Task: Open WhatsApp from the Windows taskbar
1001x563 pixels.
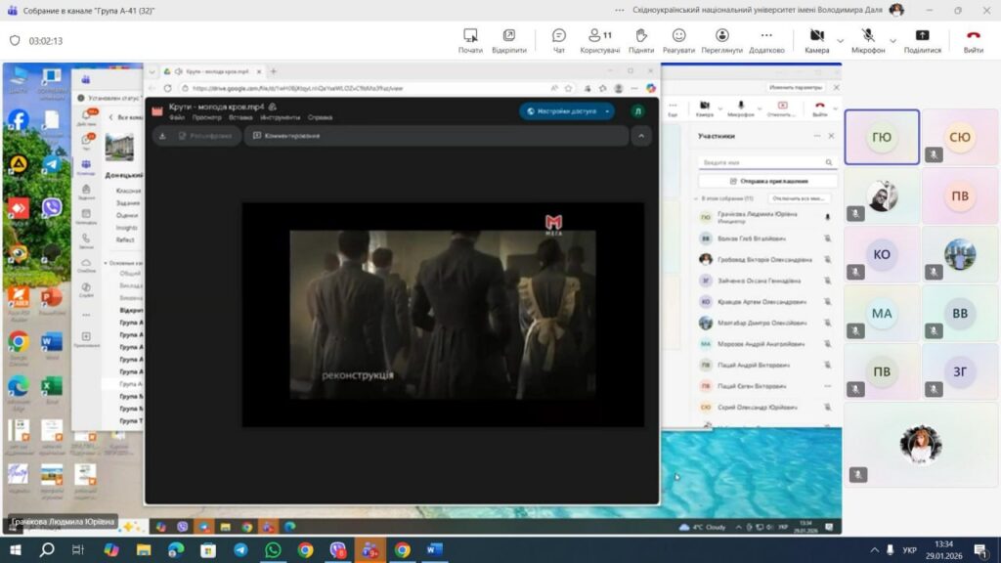Action: [273, 550]
